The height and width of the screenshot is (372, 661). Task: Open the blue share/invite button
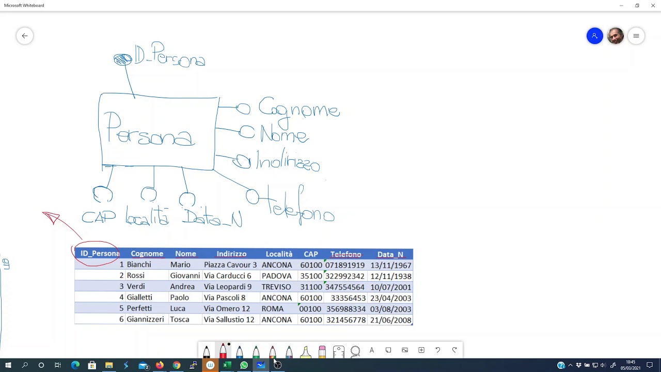595,36
